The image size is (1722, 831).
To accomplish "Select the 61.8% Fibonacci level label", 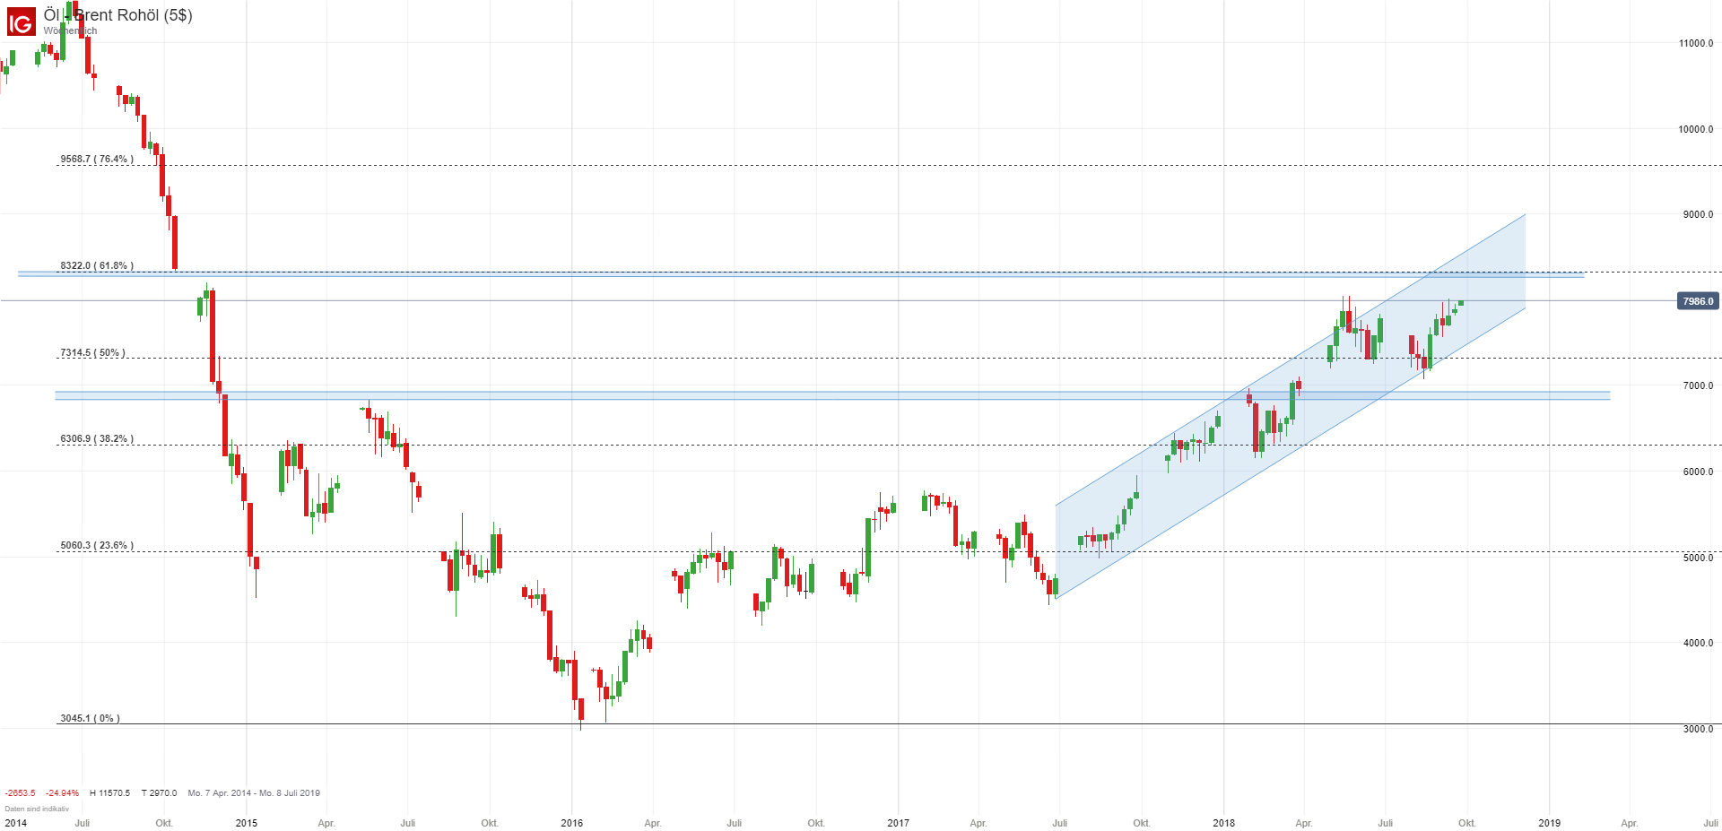I will (97, 266).
